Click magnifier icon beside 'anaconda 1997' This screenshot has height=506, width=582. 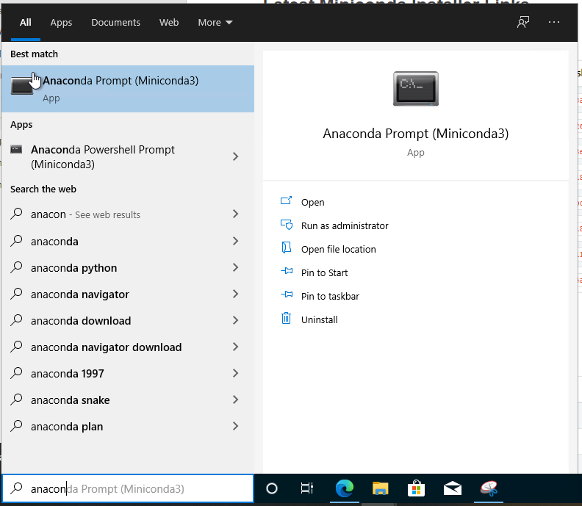[16, 373]
